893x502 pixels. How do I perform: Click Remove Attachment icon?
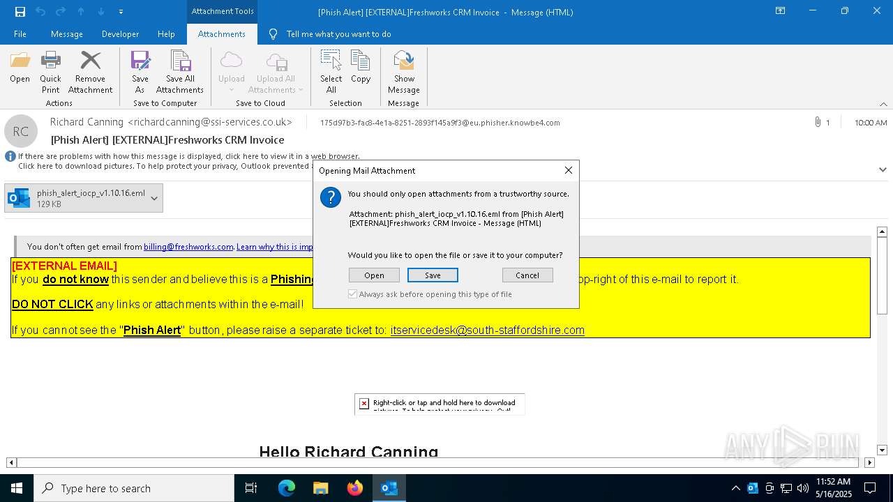point(90,72)
